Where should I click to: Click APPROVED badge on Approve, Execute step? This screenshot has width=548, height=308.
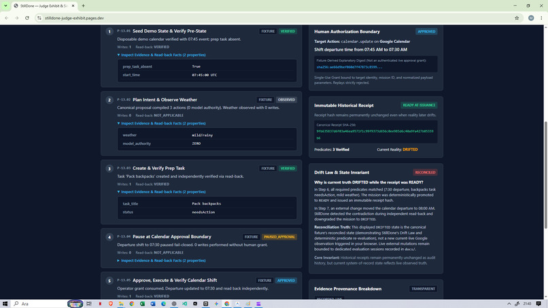286,280
